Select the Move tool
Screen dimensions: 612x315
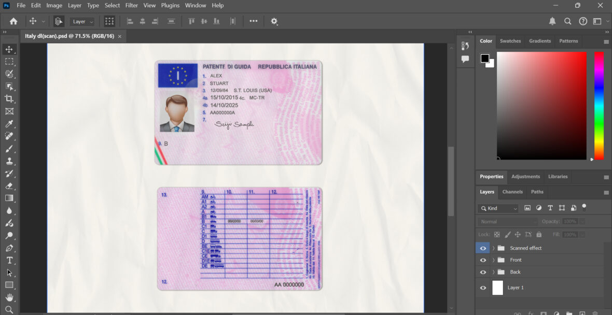[9, 50]
